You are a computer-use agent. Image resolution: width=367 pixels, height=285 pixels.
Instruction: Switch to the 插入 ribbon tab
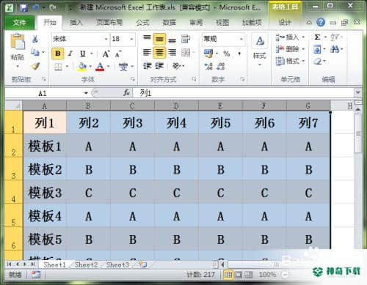(x=76, y=23)
